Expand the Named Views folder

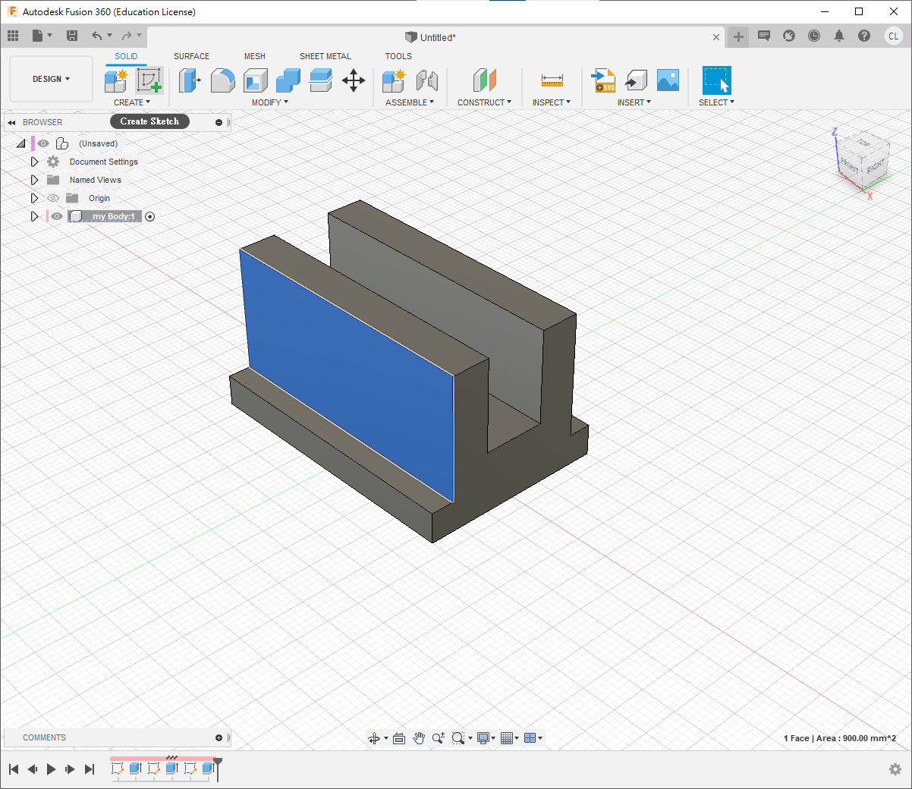click(34, 180)
